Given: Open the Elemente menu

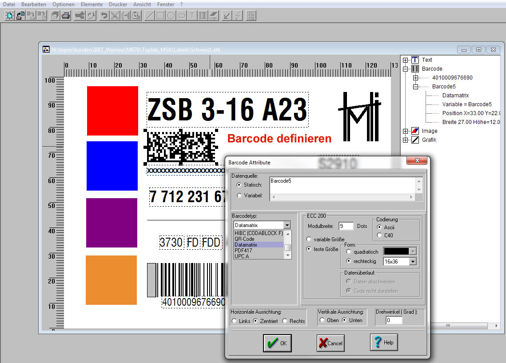Looking at the screenshot, I should pos(92,4).
